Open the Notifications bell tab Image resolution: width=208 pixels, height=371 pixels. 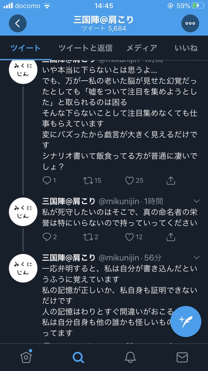(x=130, y=357)
